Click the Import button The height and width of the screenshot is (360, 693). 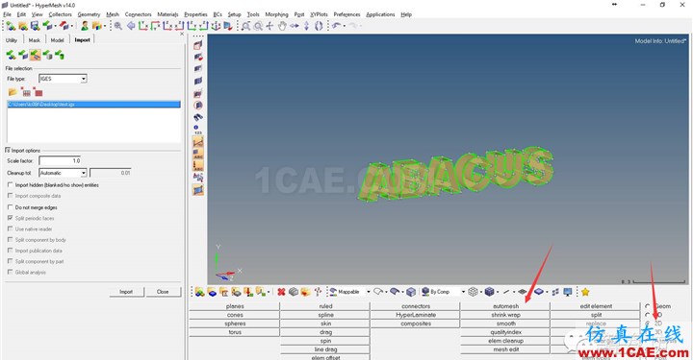click(126, 292)
